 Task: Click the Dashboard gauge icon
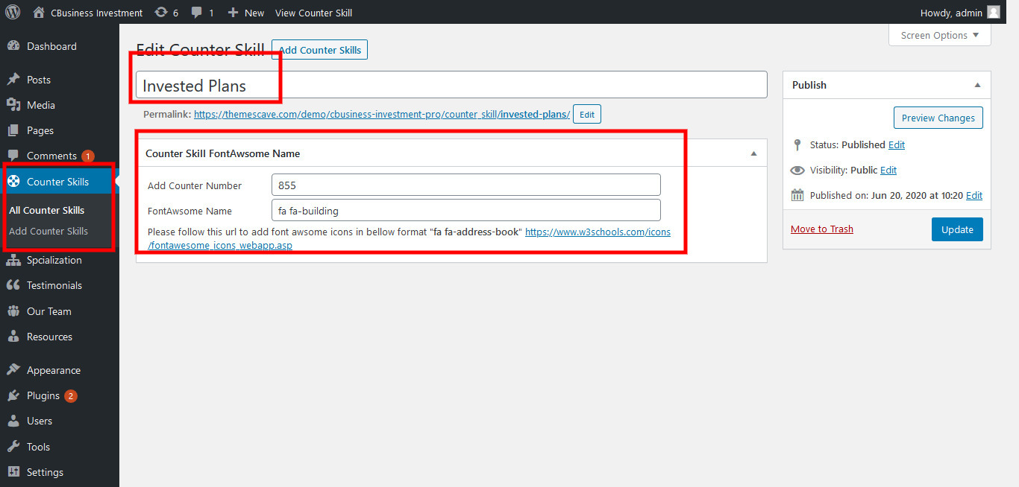[13, 46]
